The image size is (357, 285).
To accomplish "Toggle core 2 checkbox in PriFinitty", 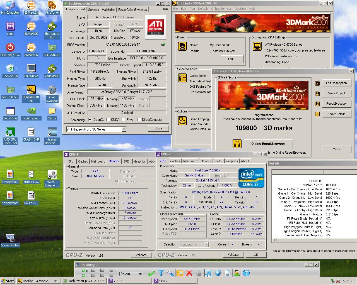I will 93,271.
